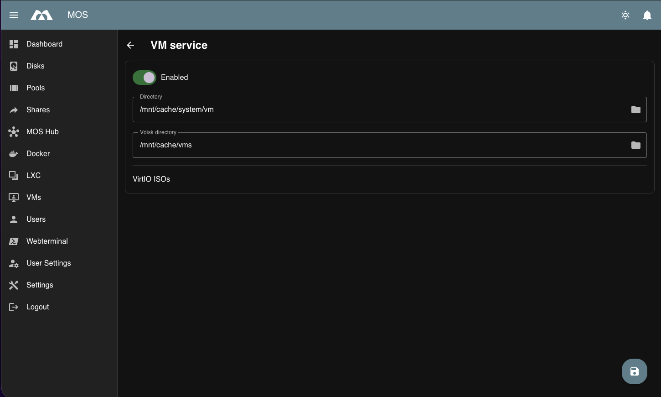Open the Webterminal

point(47,241)
